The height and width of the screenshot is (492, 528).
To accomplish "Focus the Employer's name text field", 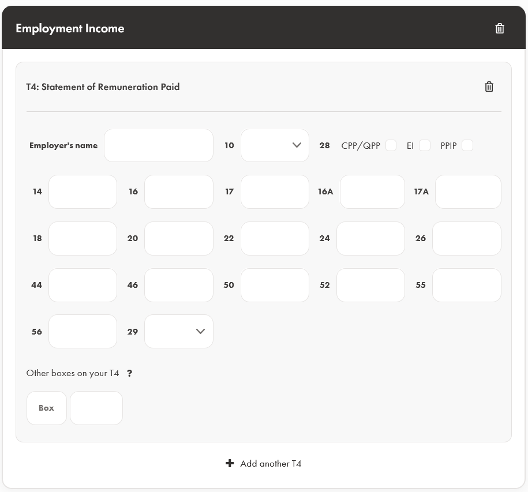I will click(159, 145).
